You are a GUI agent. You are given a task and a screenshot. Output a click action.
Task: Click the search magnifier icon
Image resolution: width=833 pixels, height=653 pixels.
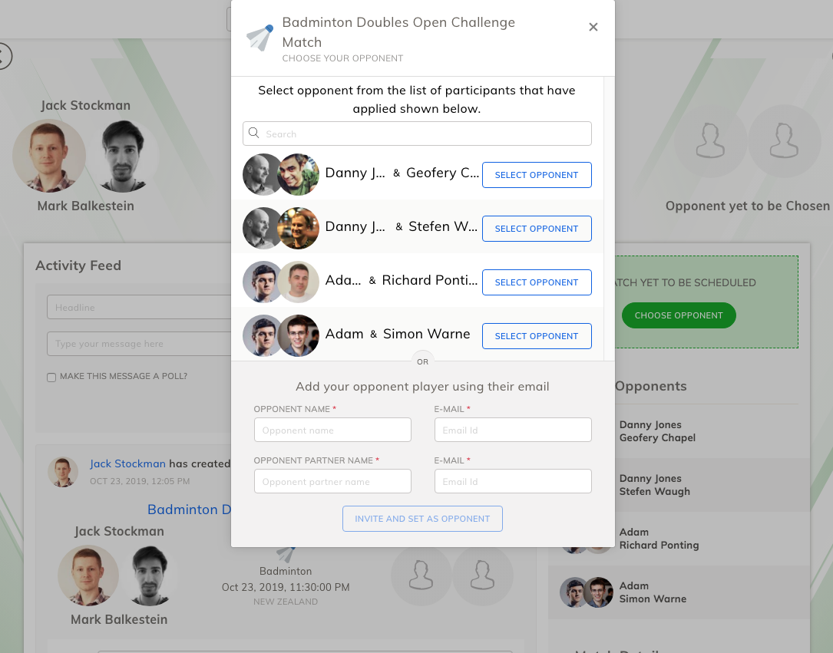coord(254,133)
